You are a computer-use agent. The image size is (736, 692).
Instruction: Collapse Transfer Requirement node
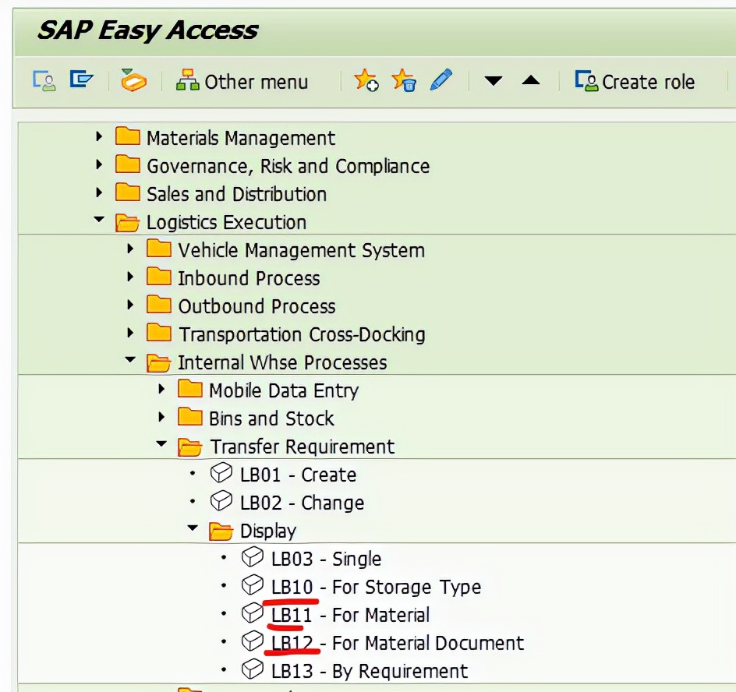[x=161, y=444]
